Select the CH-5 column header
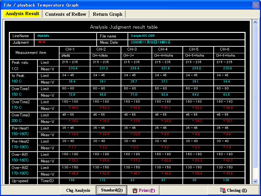261x196 pixels. 194,49
